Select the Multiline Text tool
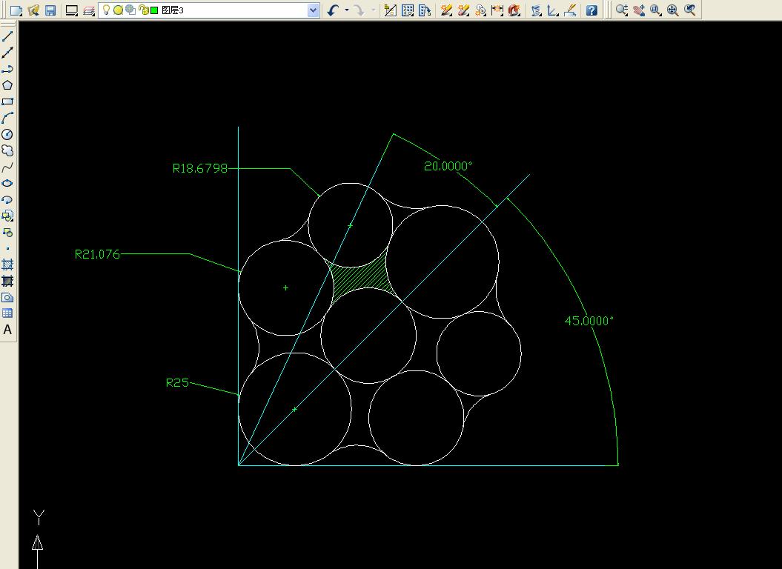This screenshot has height=569, width=782. click(x=7, y=330)
